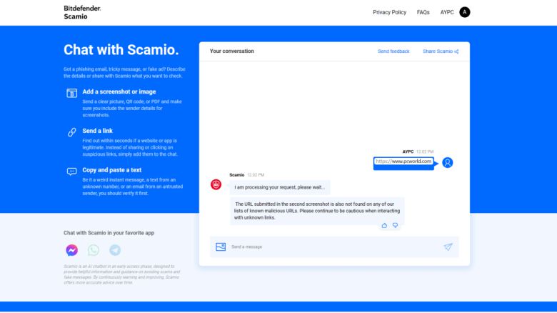Click the thumbs up icon on response

click(x=384, y=225)
